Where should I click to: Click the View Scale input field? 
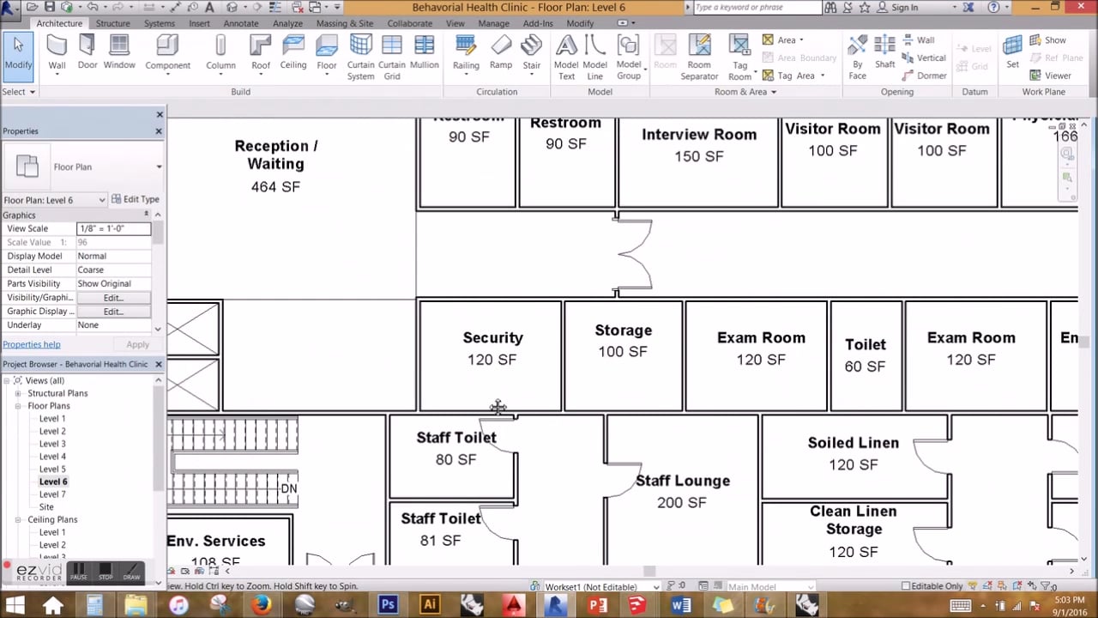click(x=113, y=228)
